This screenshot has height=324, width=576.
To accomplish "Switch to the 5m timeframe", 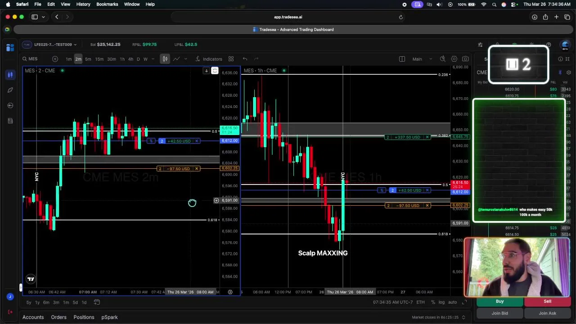I will (x=88, y=59).
